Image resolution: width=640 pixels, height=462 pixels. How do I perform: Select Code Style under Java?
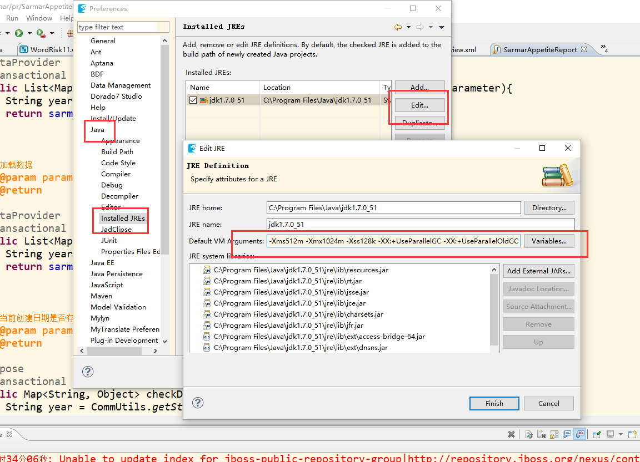pos(118,163)
